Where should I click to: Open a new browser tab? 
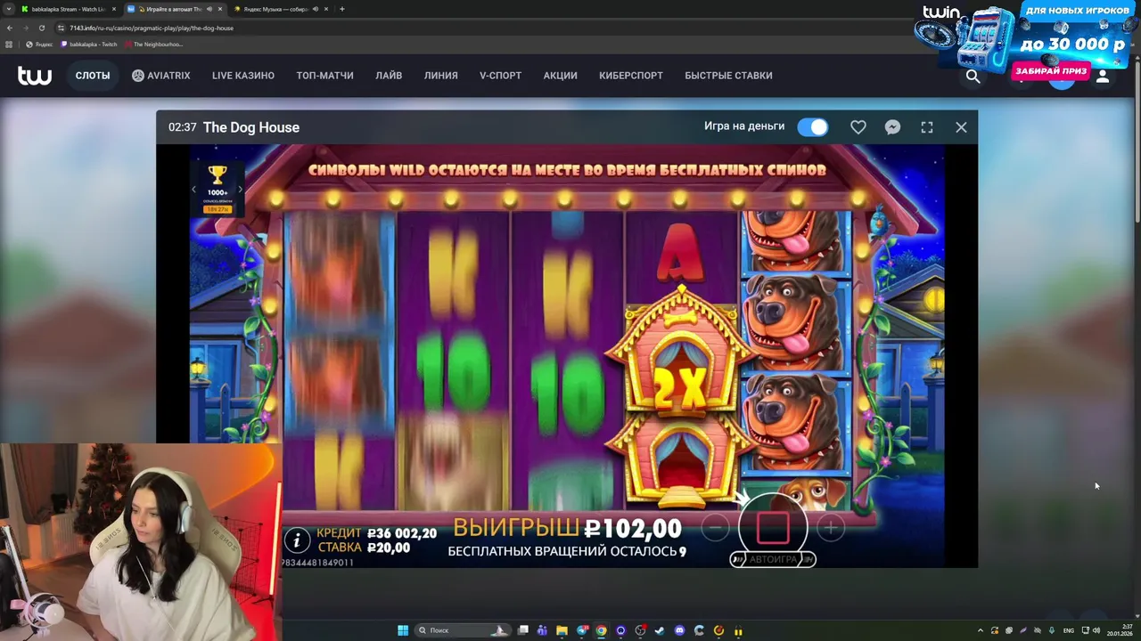click(x=342, y=9)
